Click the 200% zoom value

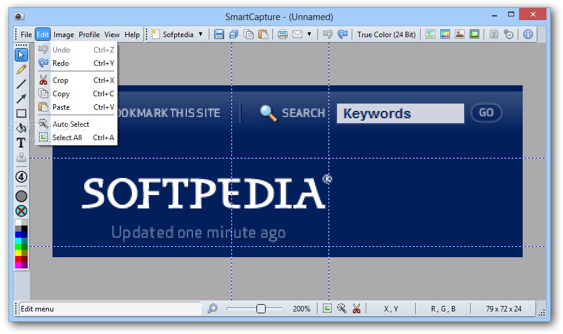tap(302, 308)
